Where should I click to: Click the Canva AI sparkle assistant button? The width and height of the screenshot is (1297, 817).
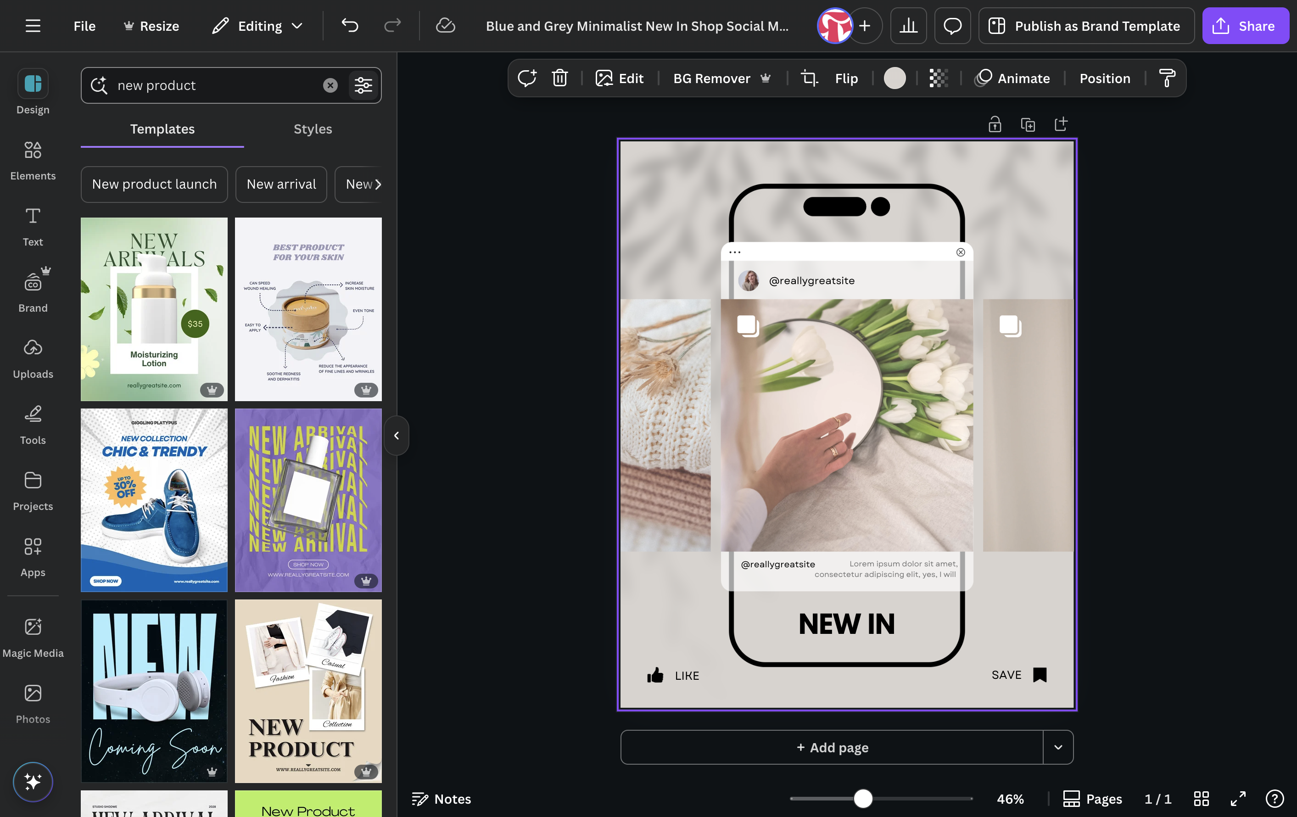tap(33, 782)
